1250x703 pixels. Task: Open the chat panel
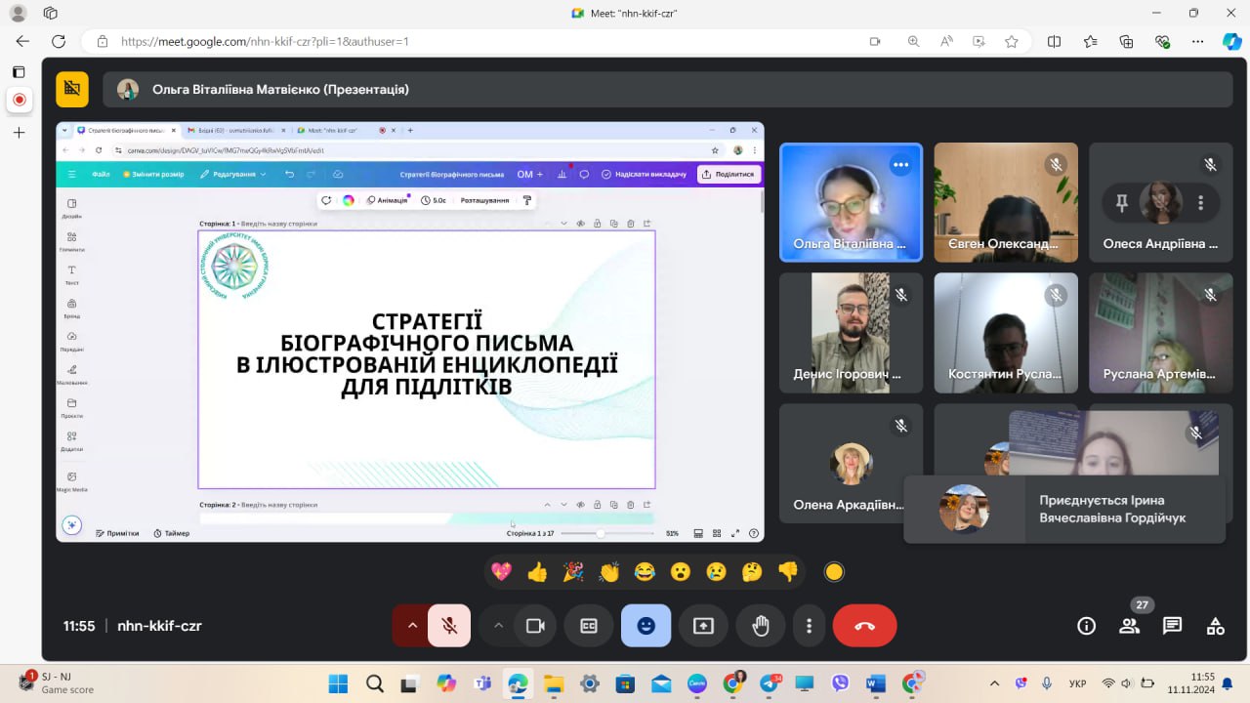coord(1172,626)
